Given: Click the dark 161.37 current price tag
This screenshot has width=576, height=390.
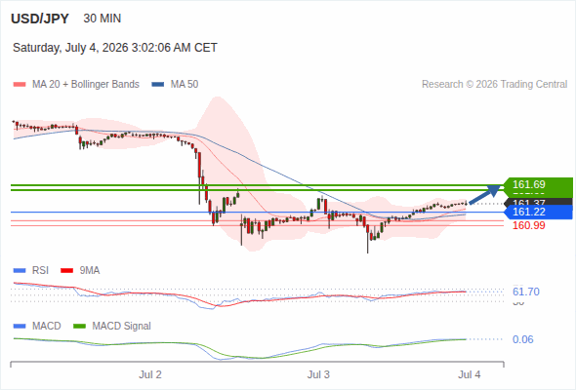Looking at the screenshot, I should (538, 202).
